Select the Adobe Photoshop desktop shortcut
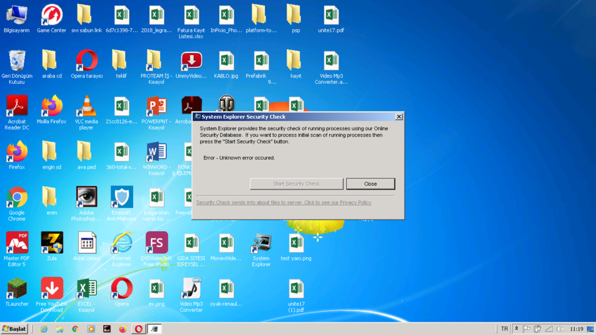The width and height of the screenshot is (596, 335). [x=87, y=204]
